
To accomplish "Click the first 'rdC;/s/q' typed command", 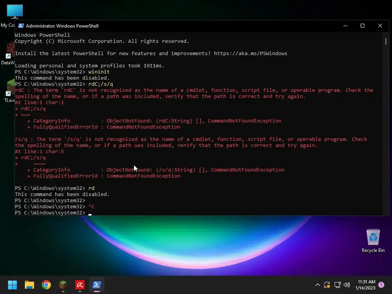I will pyautogui.click(x=101, y=84).
